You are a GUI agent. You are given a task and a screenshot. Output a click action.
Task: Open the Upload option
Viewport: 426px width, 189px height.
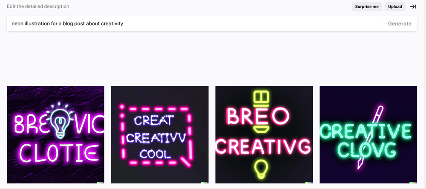(x=395, y=6)
